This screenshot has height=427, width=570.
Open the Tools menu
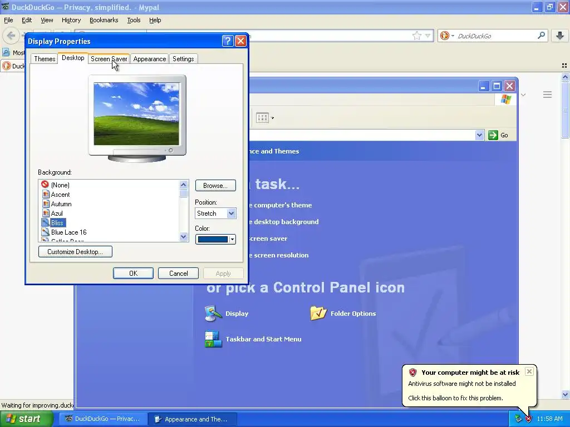pyautogui.click(x=134, y=20)
